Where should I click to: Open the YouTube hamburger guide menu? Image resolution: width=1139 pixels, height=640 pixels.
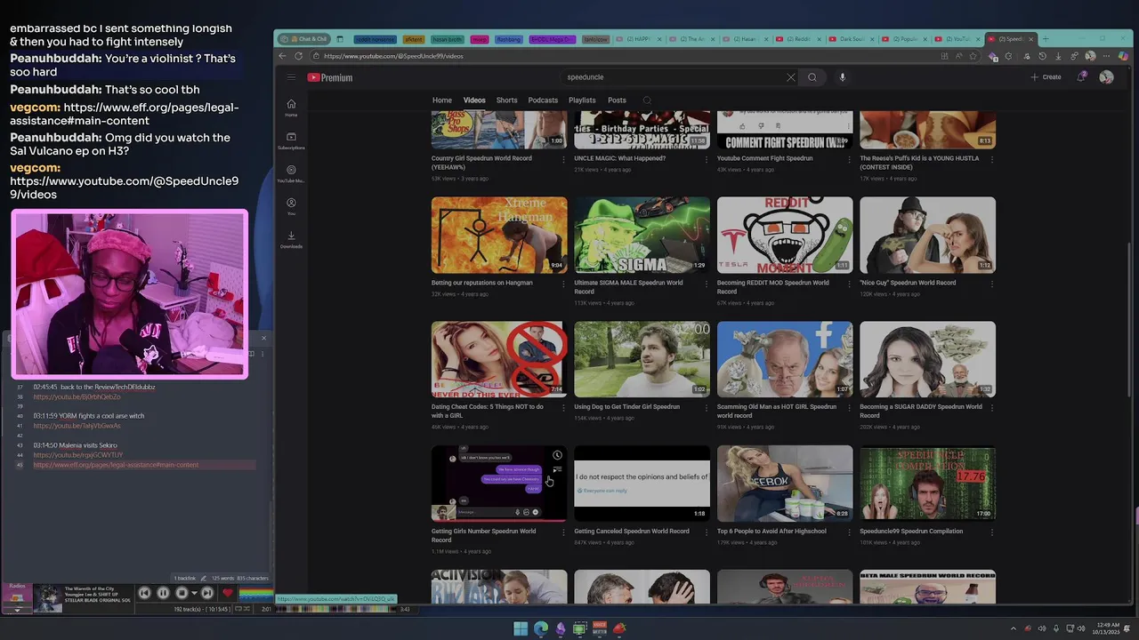[291, 77]
